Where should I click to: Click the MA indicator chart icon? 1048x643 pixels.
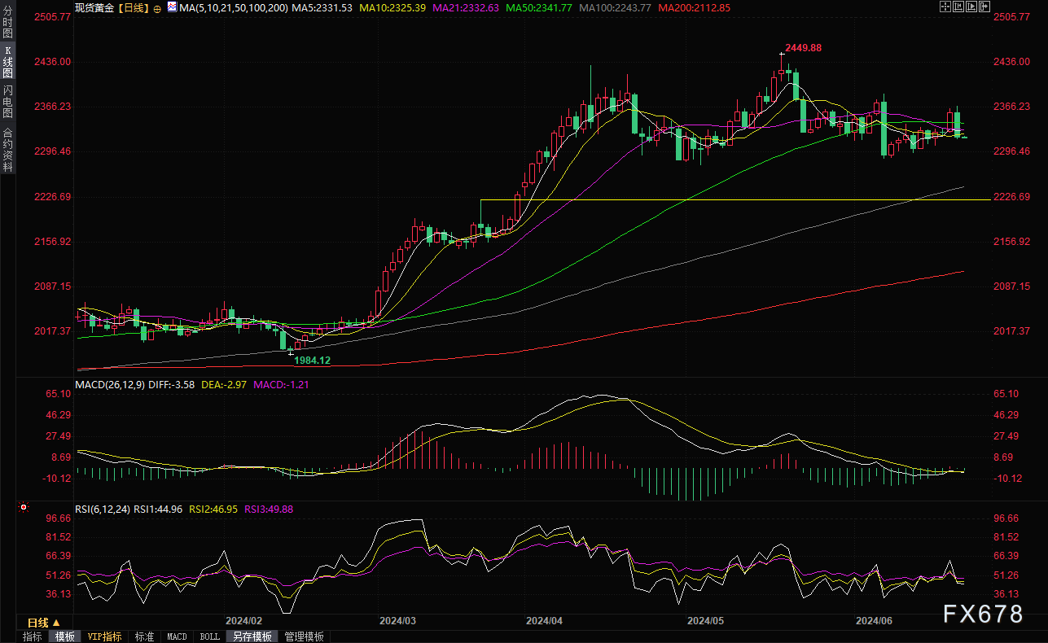[x=170, y=7]
